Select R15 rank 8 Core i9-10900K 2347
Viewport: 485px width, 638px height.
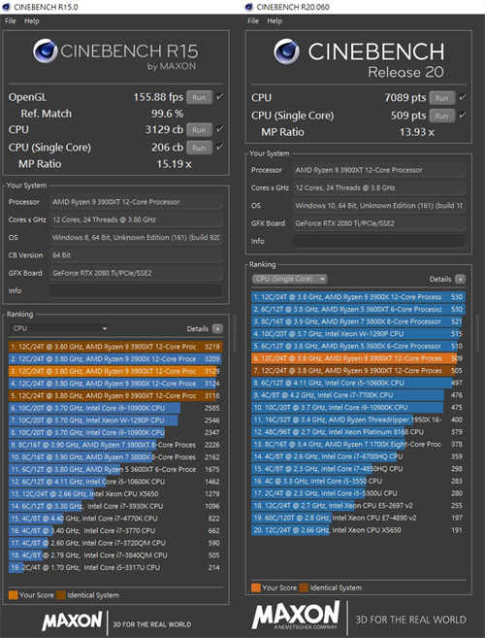point(115,432)
